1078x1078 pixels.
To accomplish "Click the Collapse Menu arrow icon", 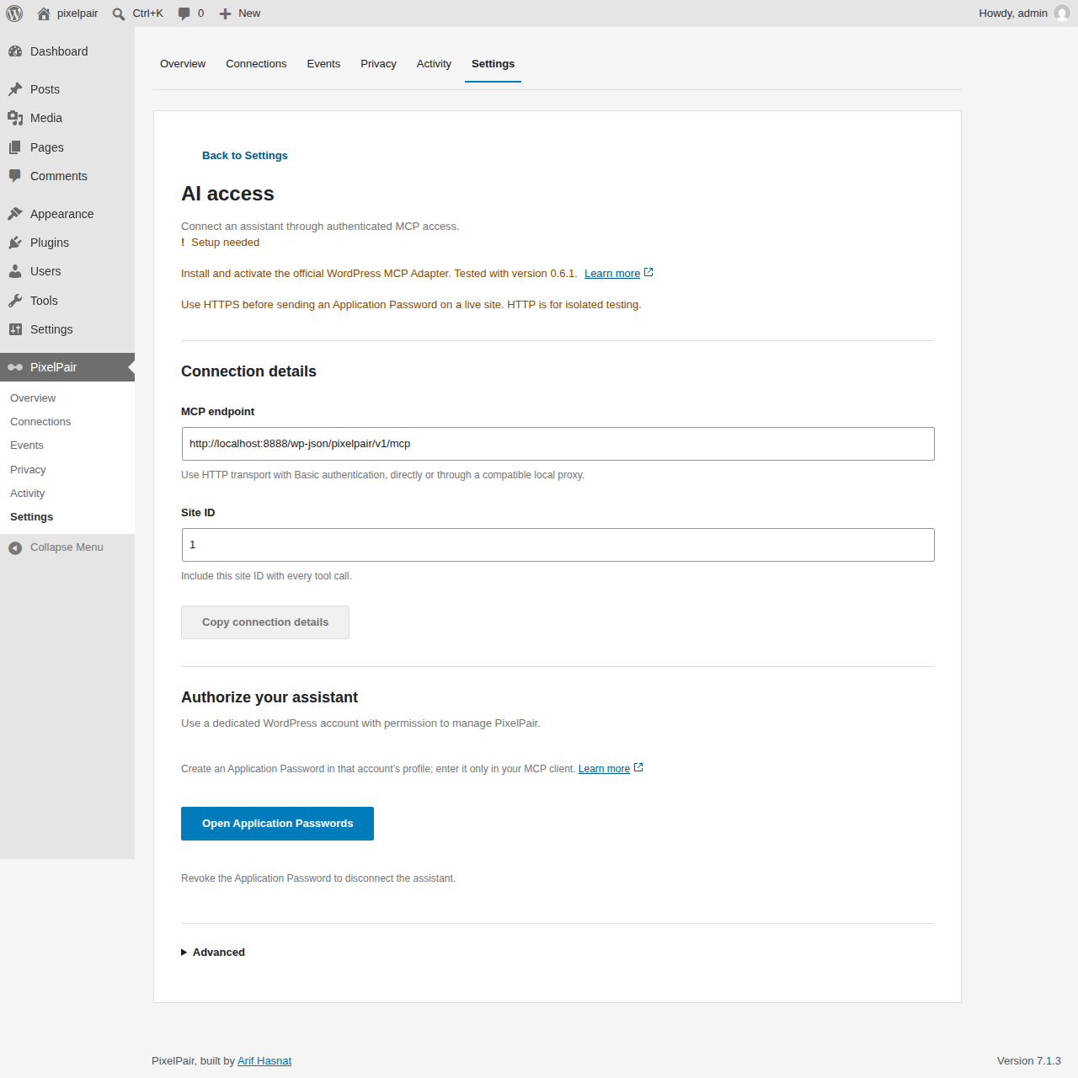I will pos(15,548).
